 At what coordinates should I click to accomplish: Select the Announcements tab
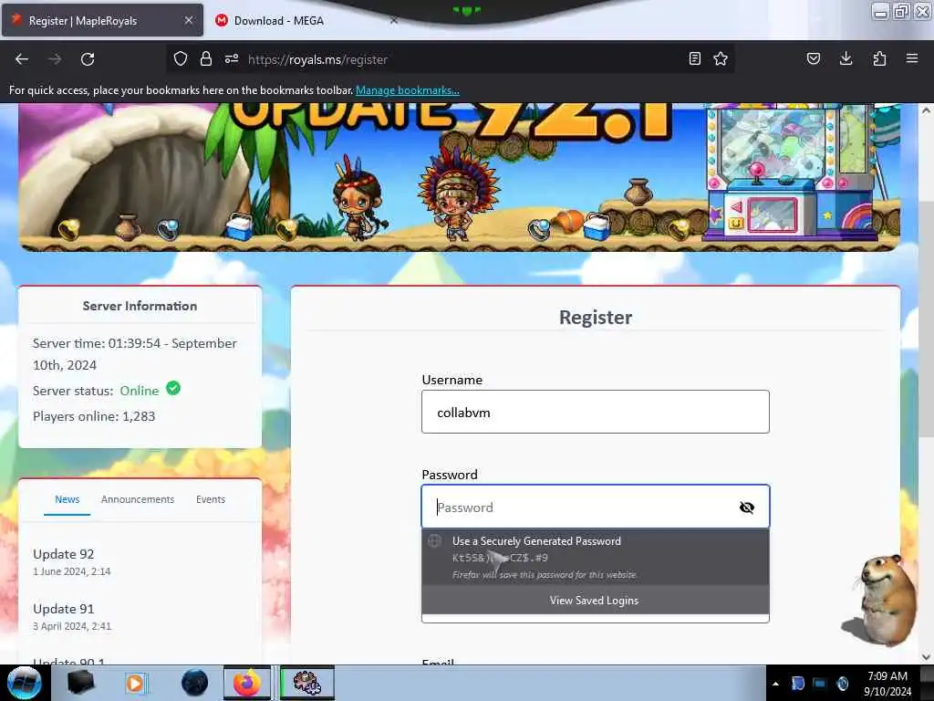click(x=138, y=499)
